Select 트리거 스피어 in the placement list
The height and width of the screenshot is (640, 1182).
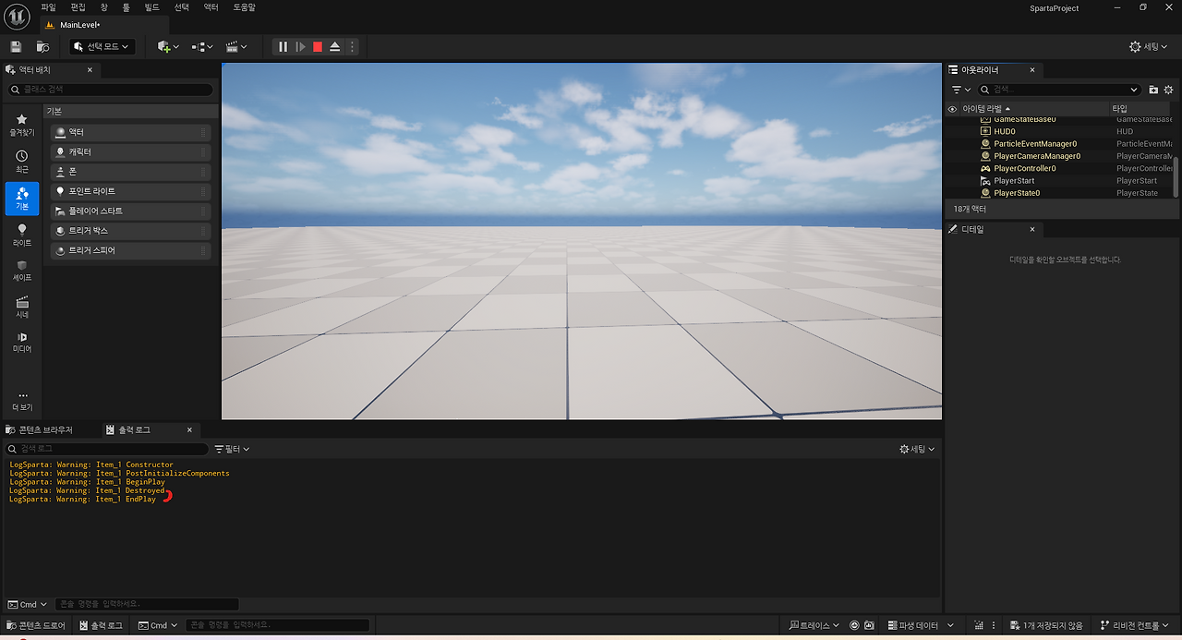[x=130, y=250]
